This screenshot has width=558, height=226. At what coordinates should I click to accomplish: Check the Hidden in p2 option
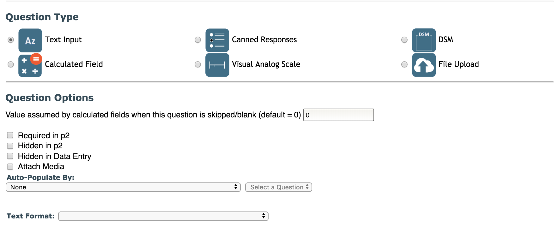(10, 146)
